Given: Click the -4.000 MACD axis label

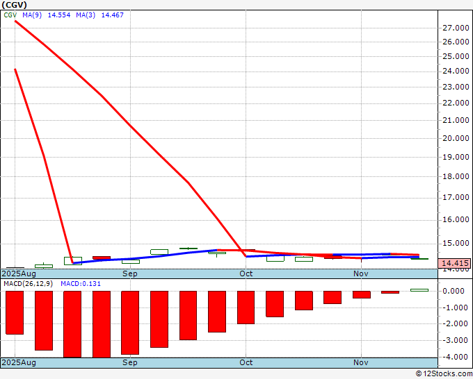Looking at the screenshot, I should pos(456,357).
